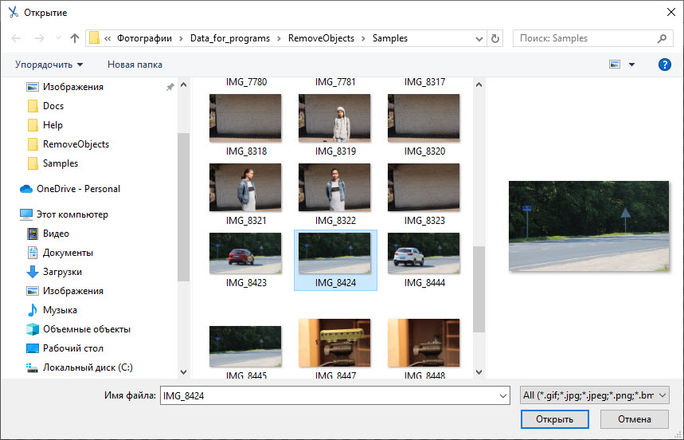Click Новая папка in the toolbar
This screenshot has width=684, height=440.
[x=135, y=65]
